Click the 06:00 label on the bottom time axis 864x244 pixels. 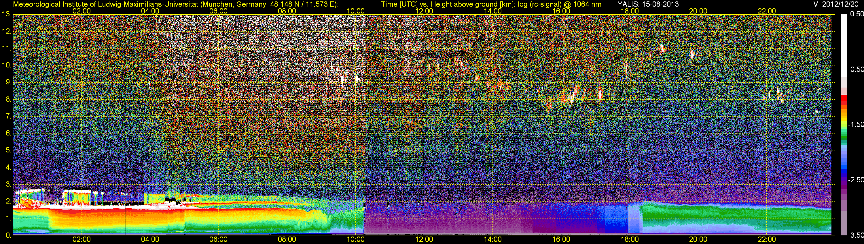(218, 239)
